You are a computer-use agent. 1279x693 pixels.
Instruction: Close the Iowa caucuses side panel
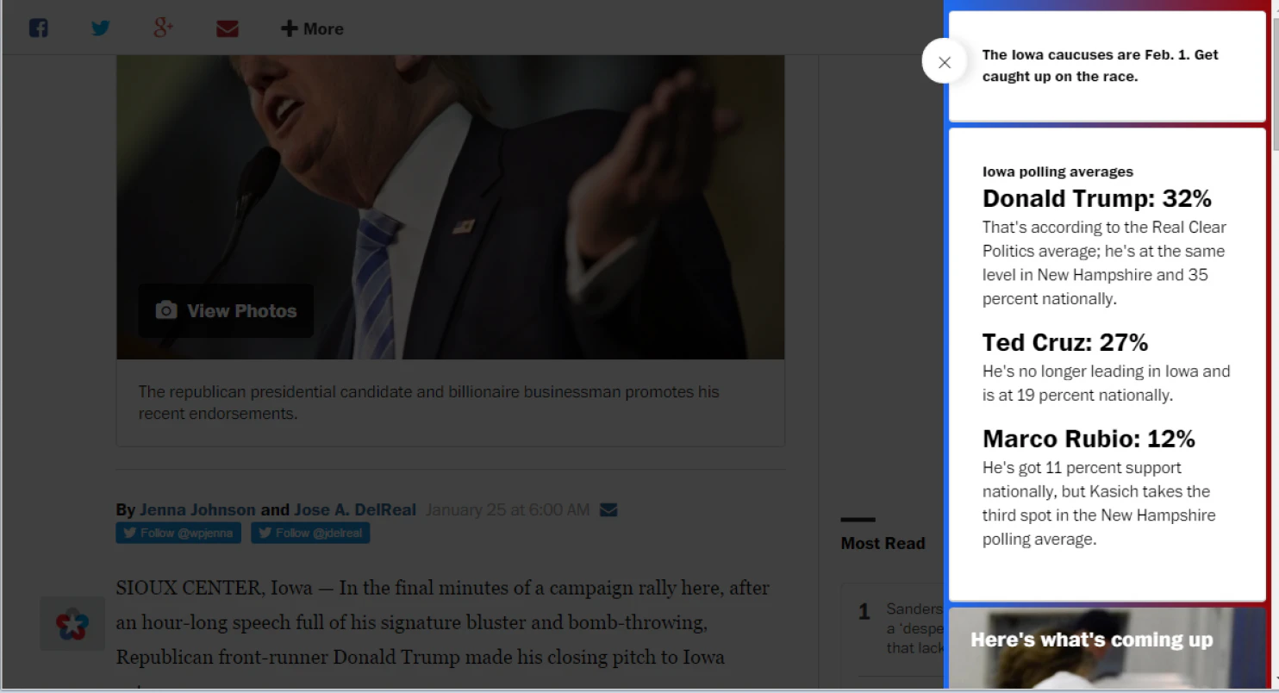coord(945,61)
